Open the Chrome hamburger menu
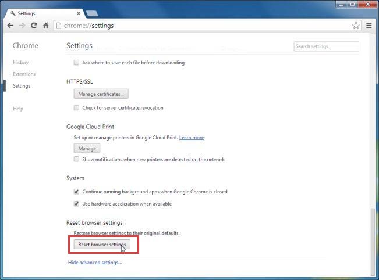The width and height of the screenshot is (379, 280). coord(369,26)
